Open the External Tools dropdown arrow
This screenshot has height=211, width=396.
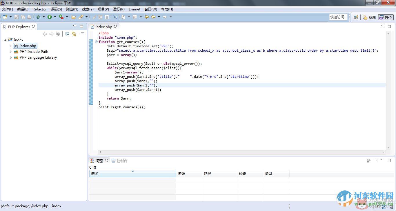click(67, 17)
